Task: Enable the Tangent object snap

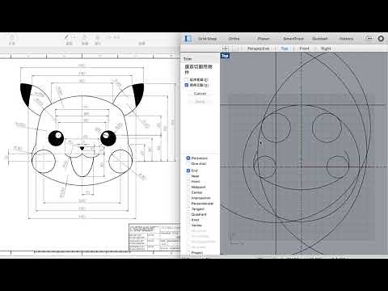Action: click(188, 209)
